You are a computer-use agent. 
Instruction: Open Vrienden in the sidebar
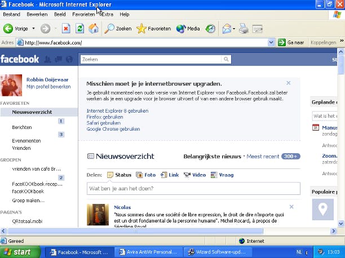[x=21, y=148]
